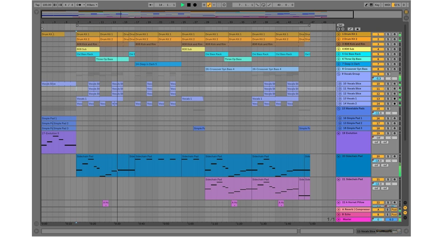Unfold the 1 Drum Kit 1 track
Image resolution: width=431 pixels, height=237 pixels.
(x=339, y=34)
